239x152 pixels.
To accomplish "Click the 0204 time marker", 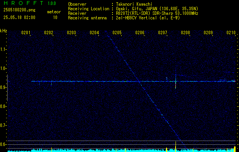I will tap(94, 32).
